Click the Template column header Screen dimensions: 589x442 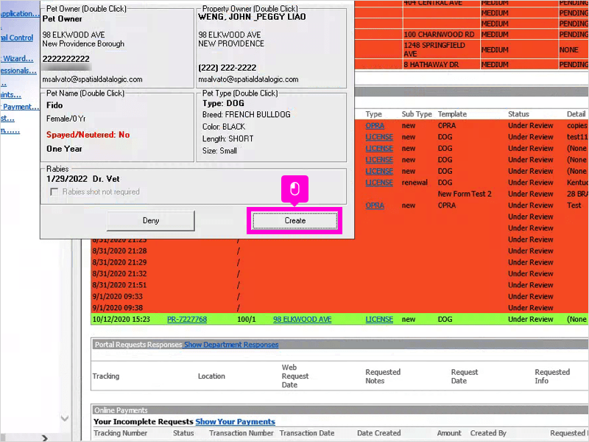(x=452, y=114)
